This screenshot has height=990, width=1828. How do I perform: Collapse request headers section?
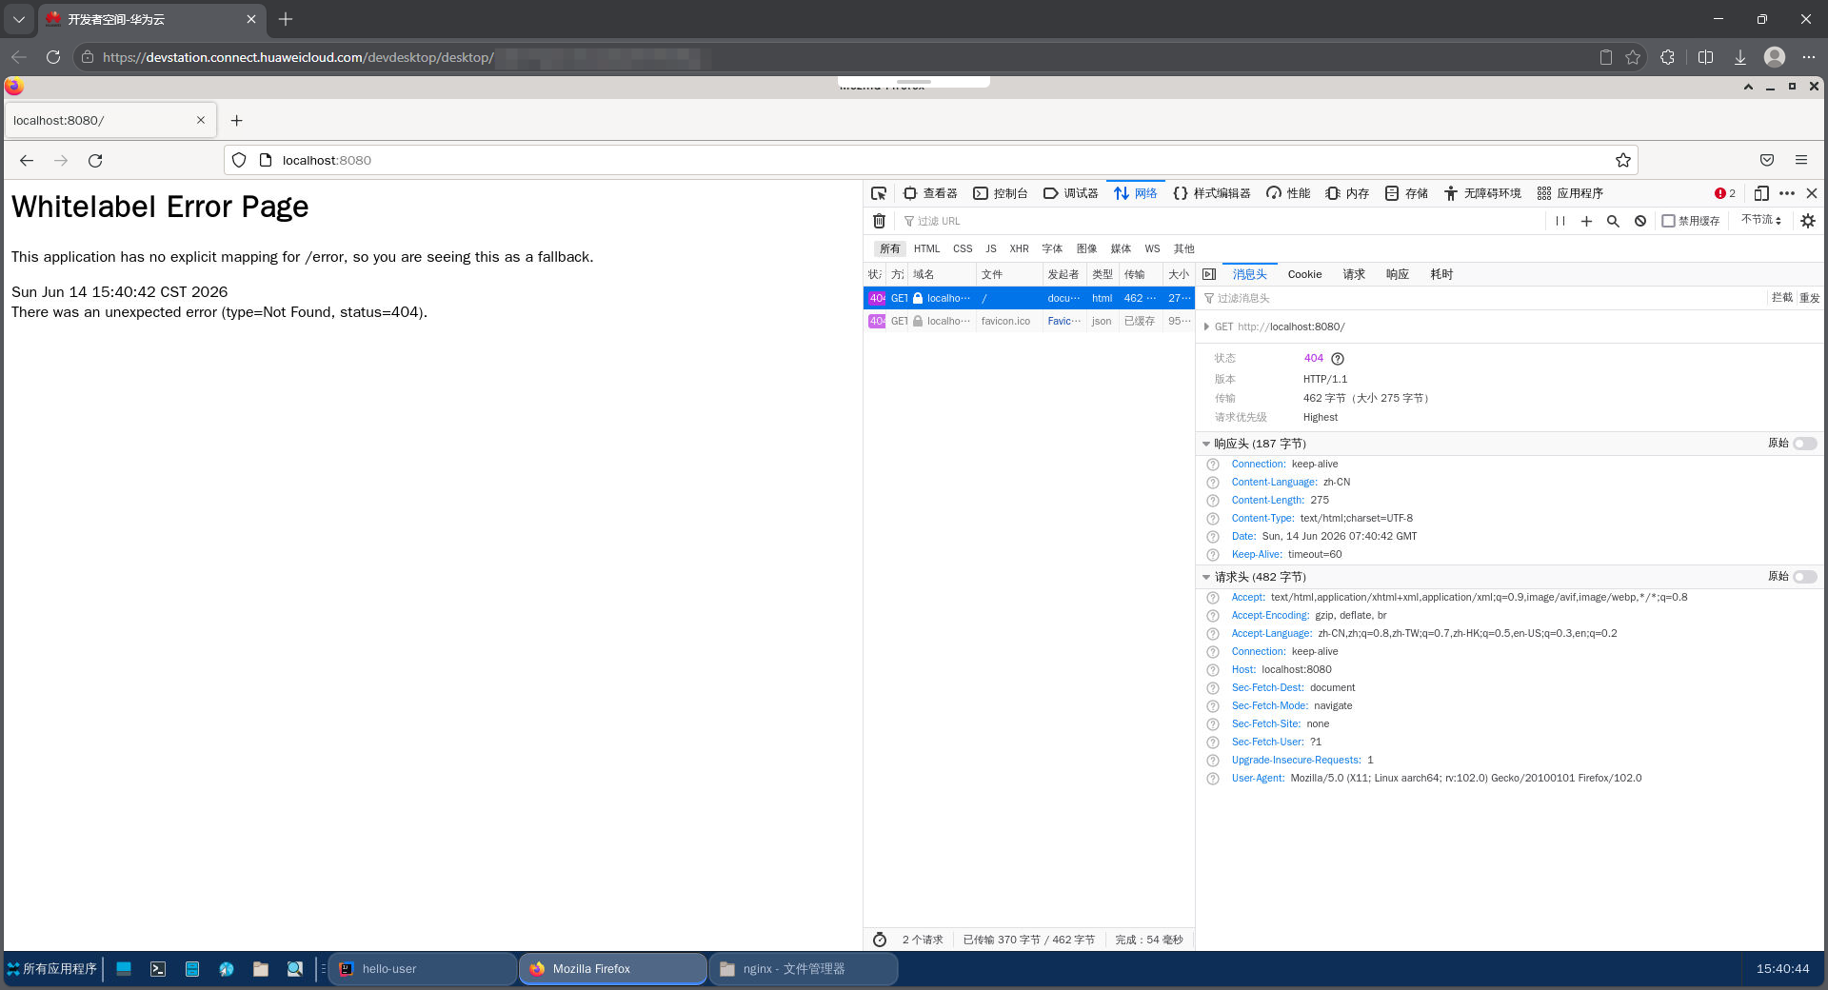tap(1206, 577)
